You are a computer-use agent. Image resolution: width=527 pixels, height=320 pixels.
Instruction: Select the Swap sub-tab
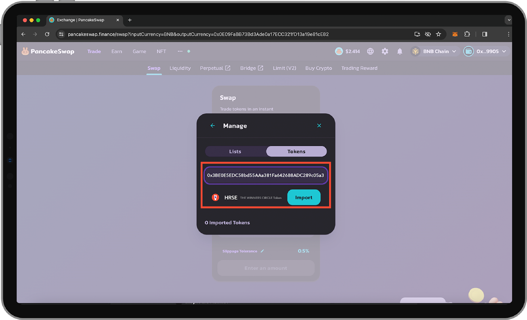pos(154,68)
